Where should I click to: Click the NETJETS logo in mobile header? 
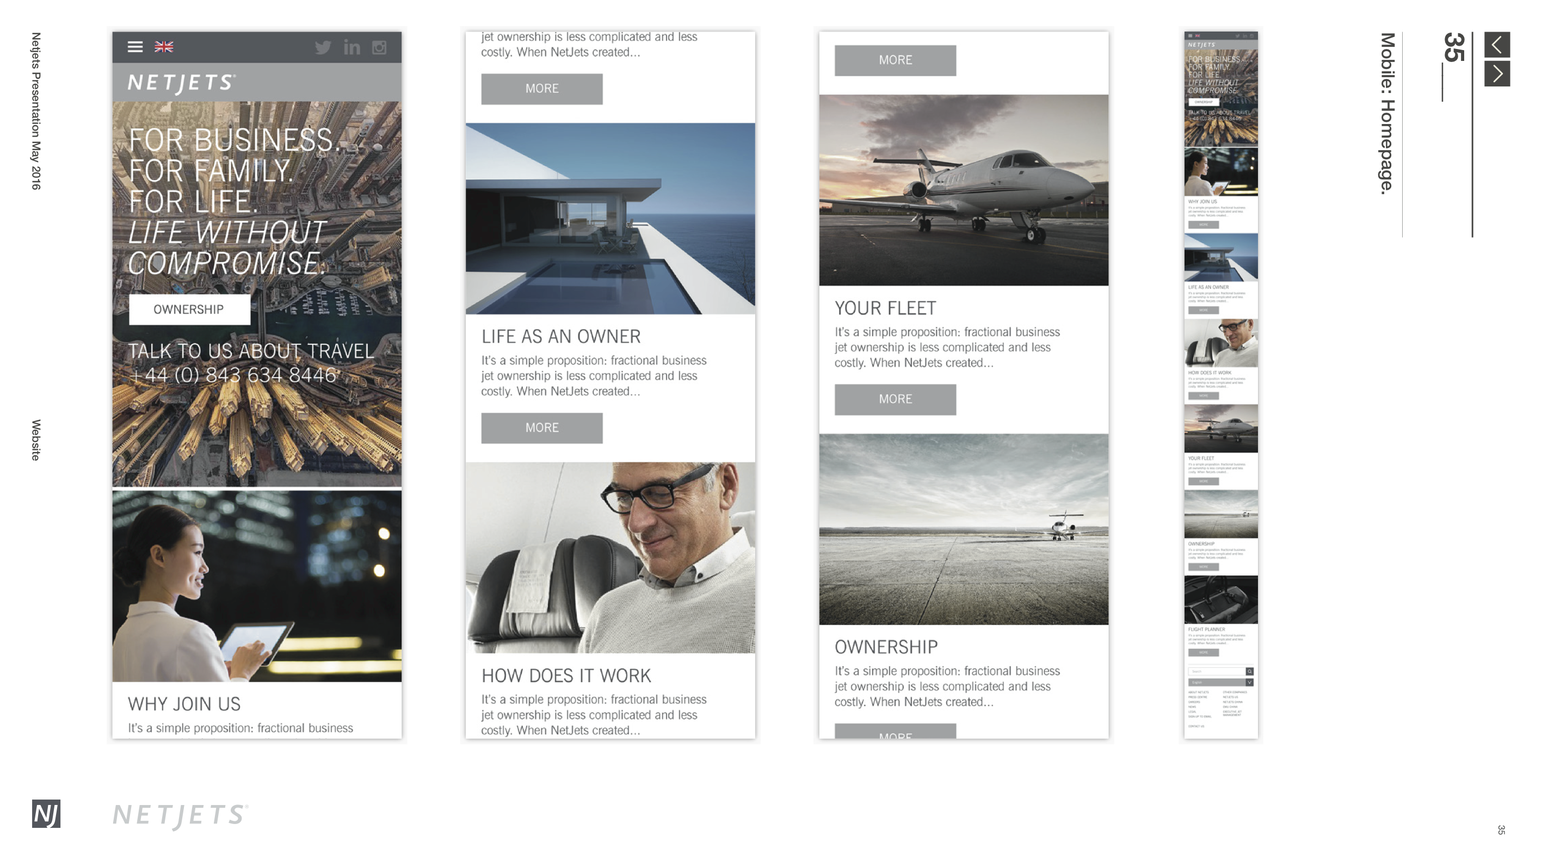click(181, 83)
